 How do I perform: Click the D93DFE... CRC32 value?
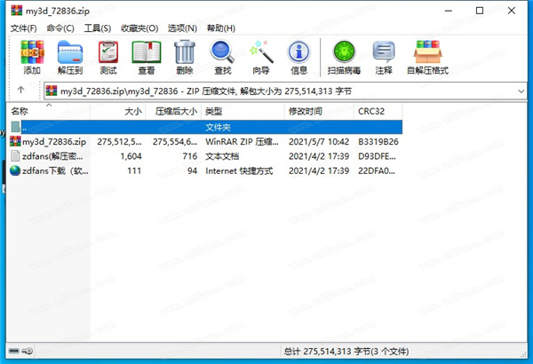pos(377,156)
